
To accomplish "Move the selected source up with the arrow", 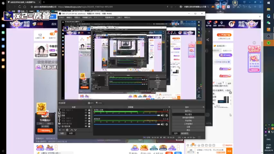I will 72,130.
